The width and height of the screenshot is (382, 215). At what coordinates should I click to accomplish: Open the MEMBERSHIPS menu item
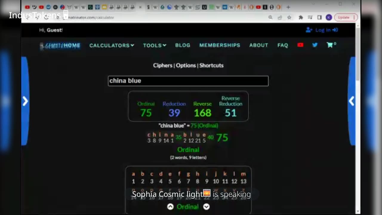click(220, 45)
